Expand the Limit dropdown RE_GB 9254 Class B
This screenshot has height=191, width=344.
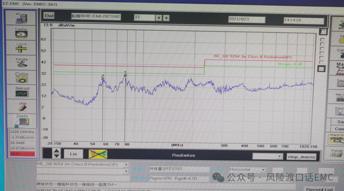(126, 165)
